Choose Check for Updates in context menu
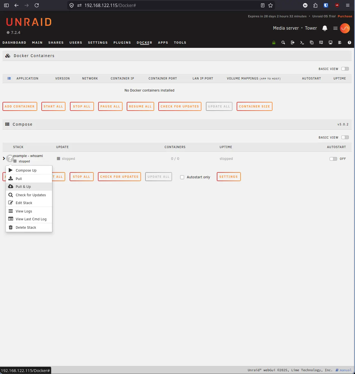The height and width of the screenshot is (374, 355). point(29,195)
